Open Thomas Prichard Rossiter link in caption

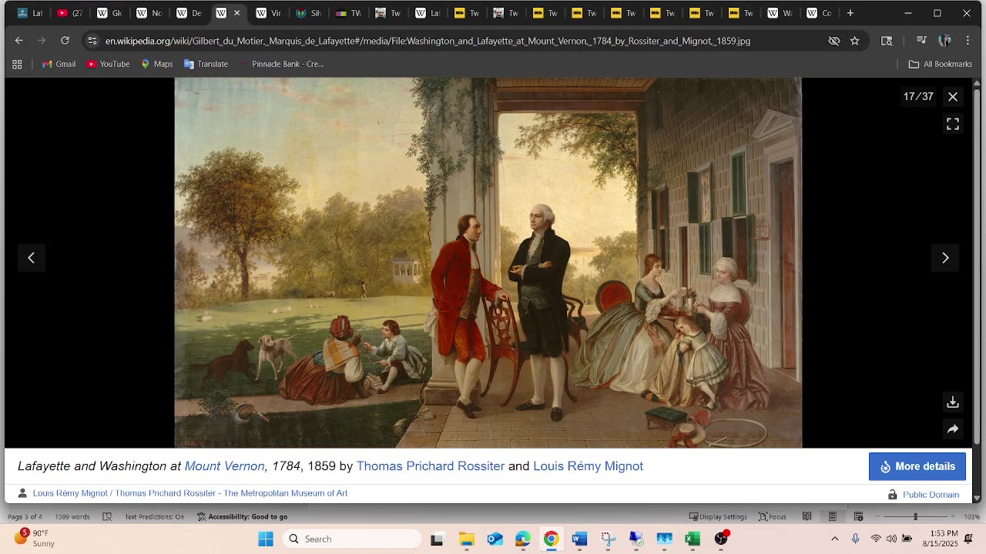(x=431, y=466)
